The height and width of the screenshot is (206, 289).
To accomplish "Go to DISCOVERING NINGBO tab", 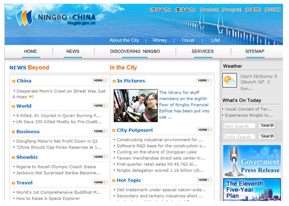I will point(135,51).
